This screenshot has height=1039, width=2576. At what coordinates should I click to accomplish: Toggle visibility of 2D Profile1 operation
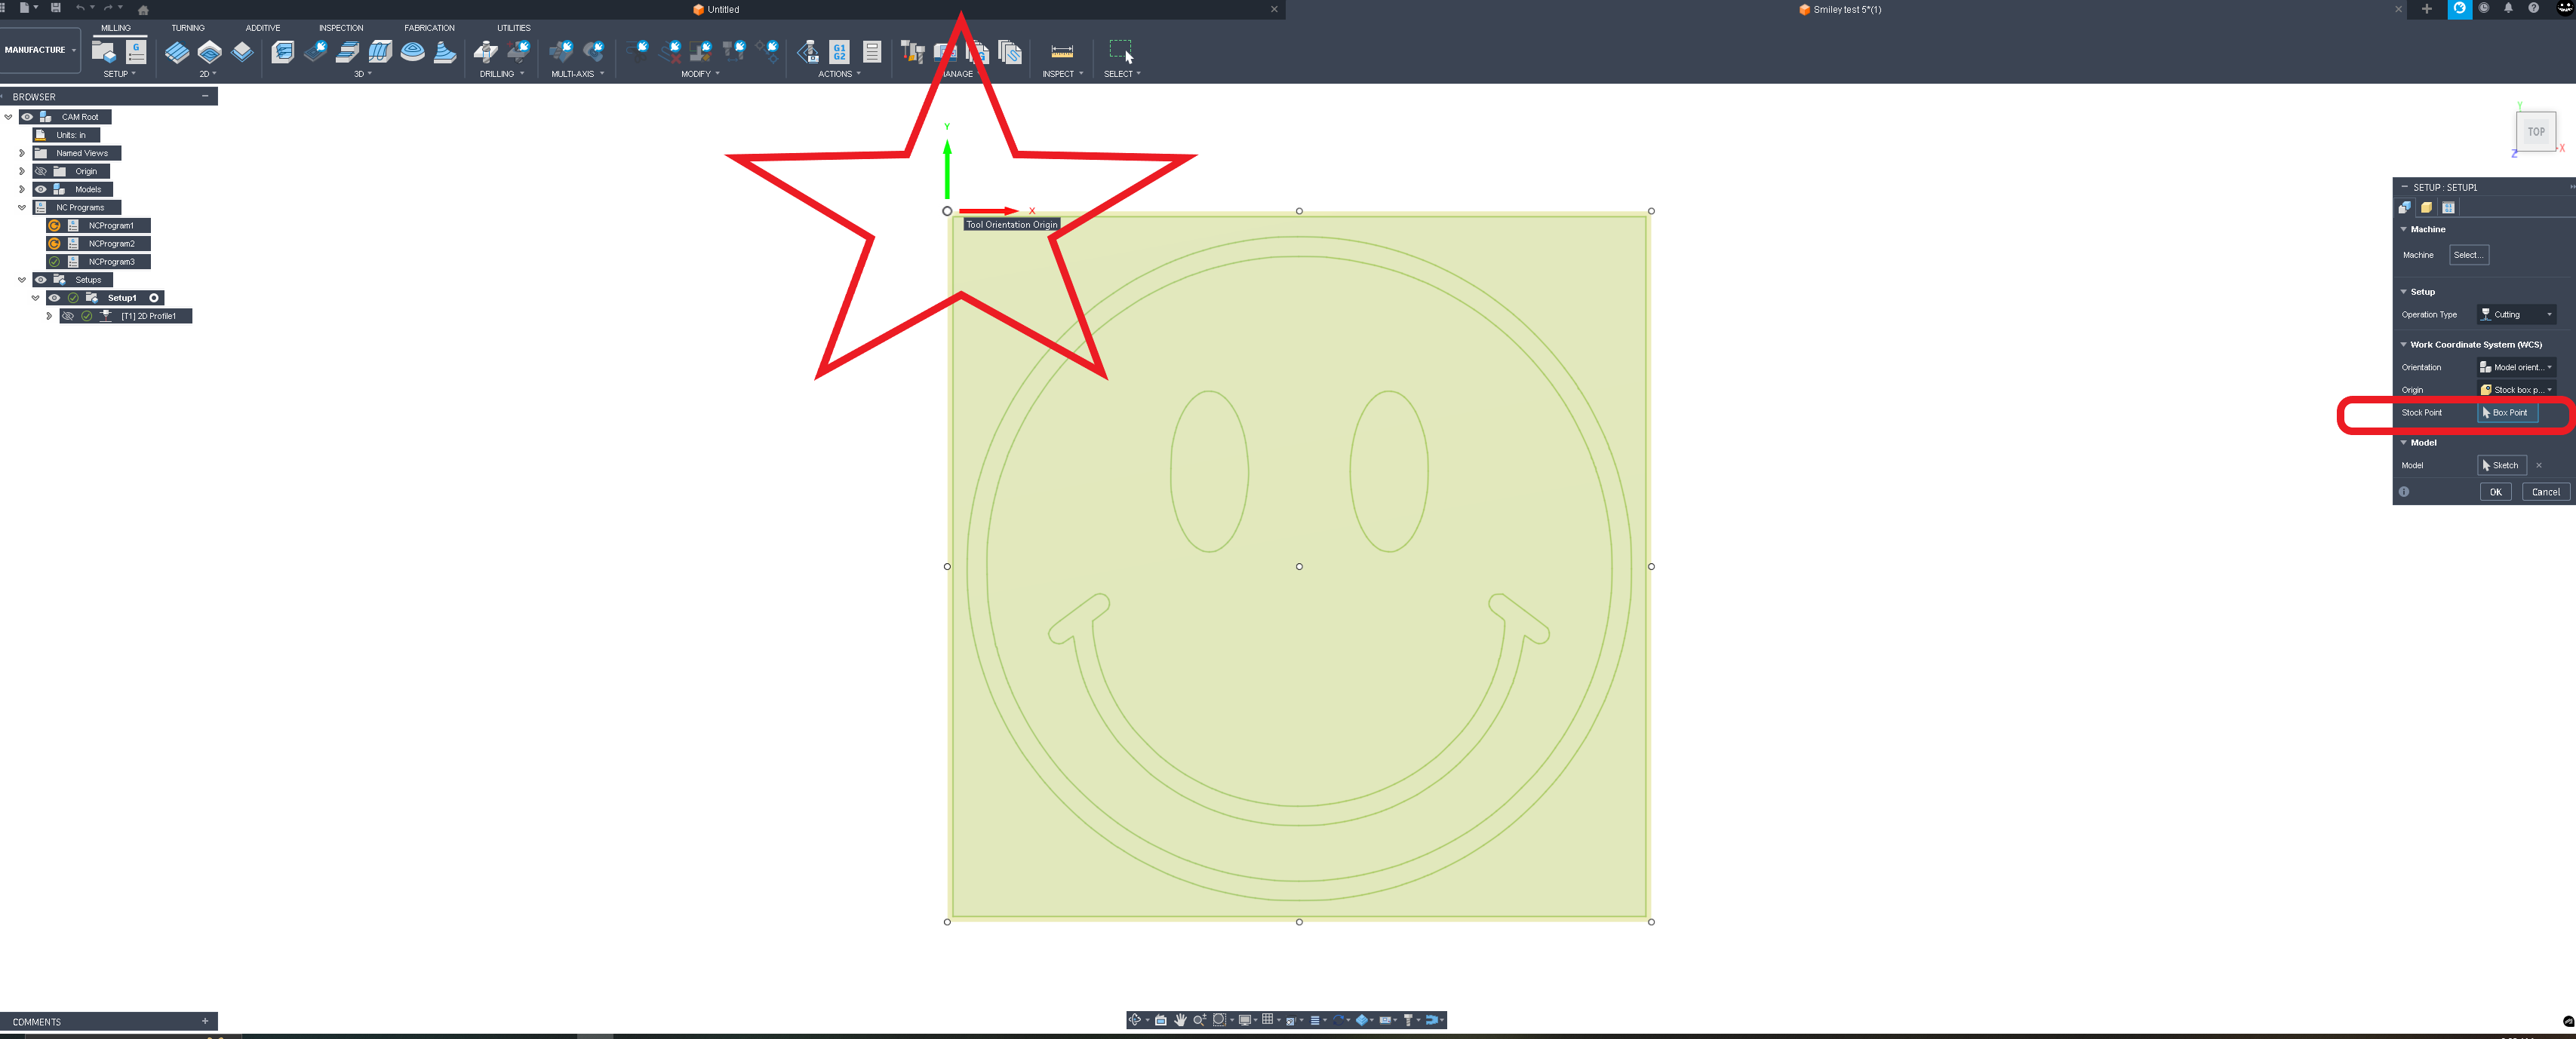[x=68, y=317]
